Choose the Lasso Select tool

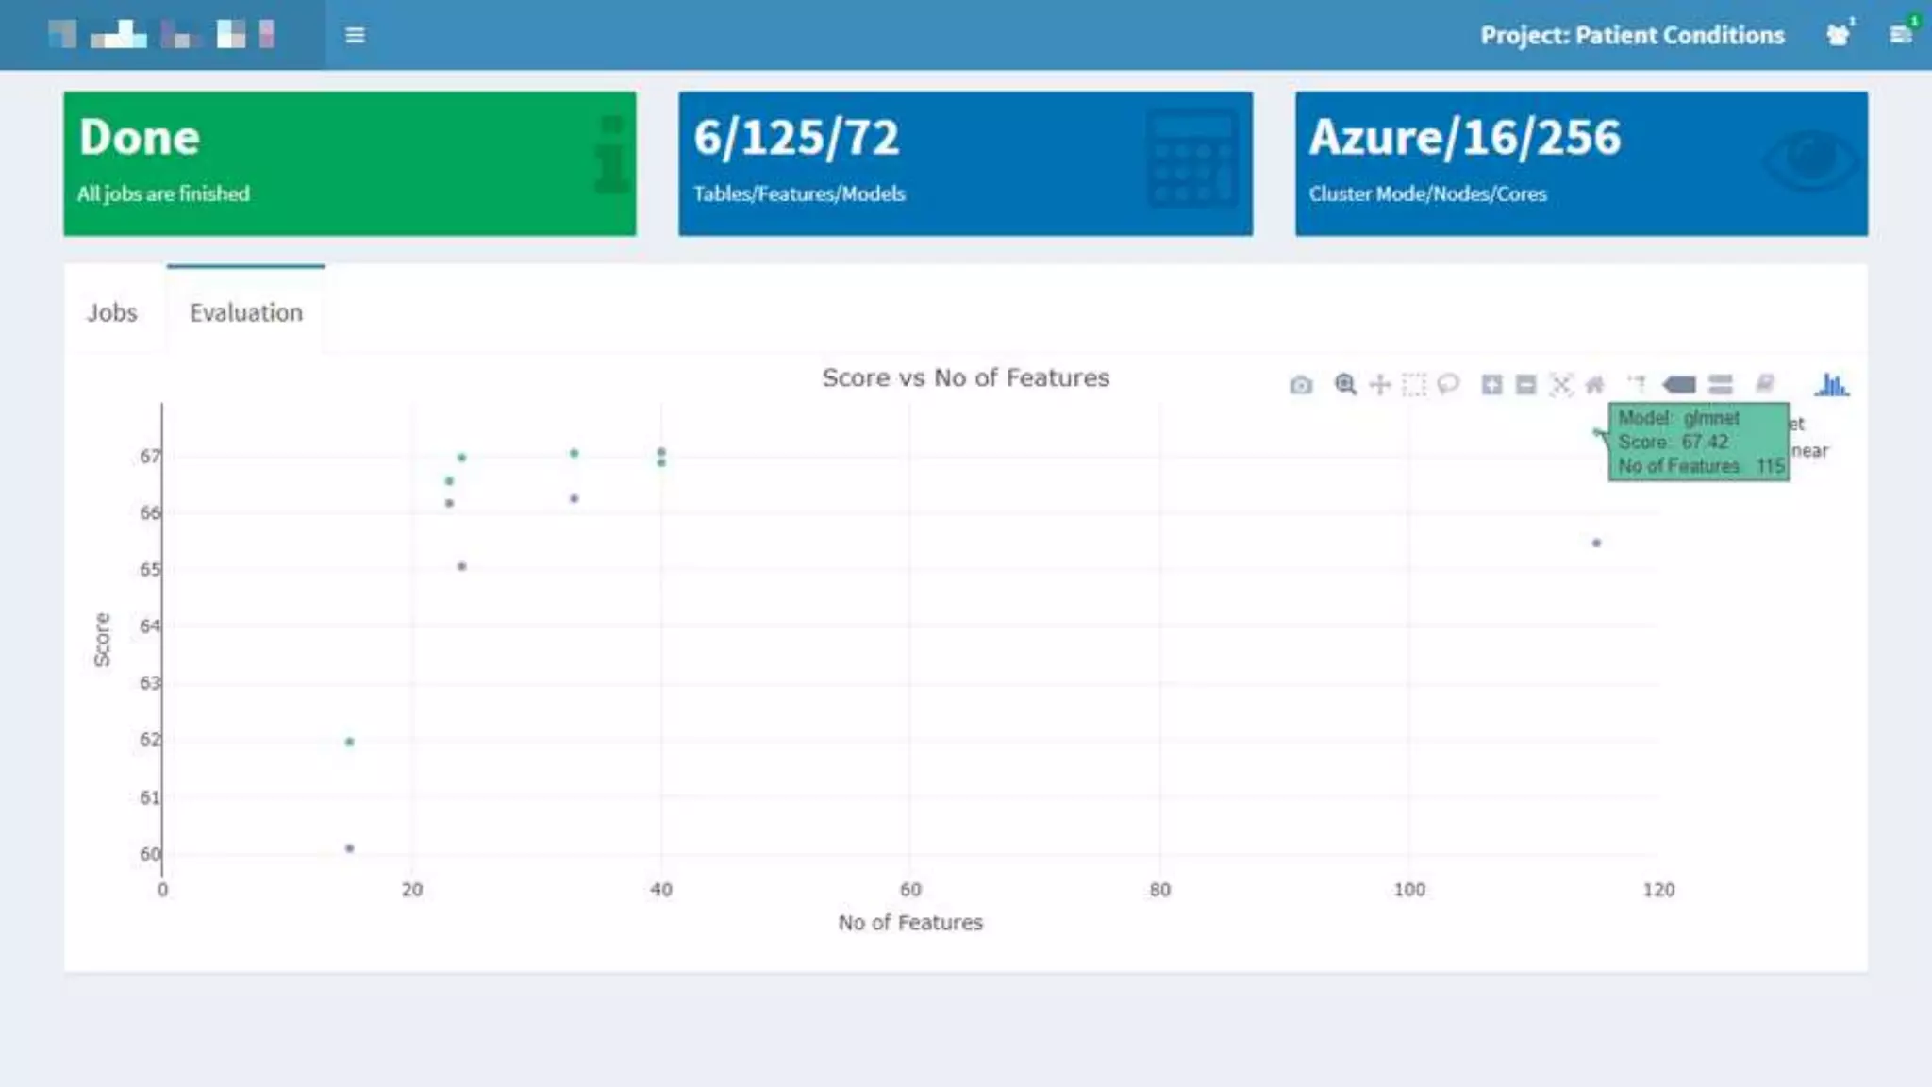[x=1448, y=384]
